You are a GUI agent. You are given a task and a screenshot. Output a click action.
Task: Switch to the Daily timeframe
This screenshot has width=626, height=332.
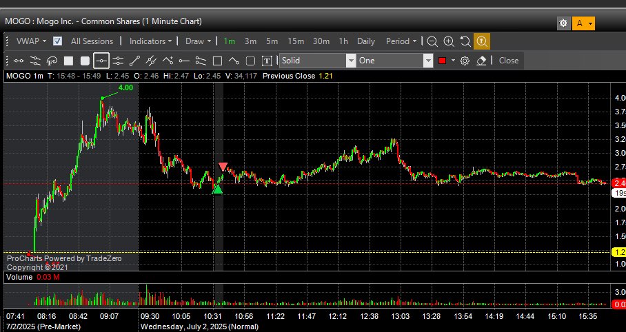365,41
